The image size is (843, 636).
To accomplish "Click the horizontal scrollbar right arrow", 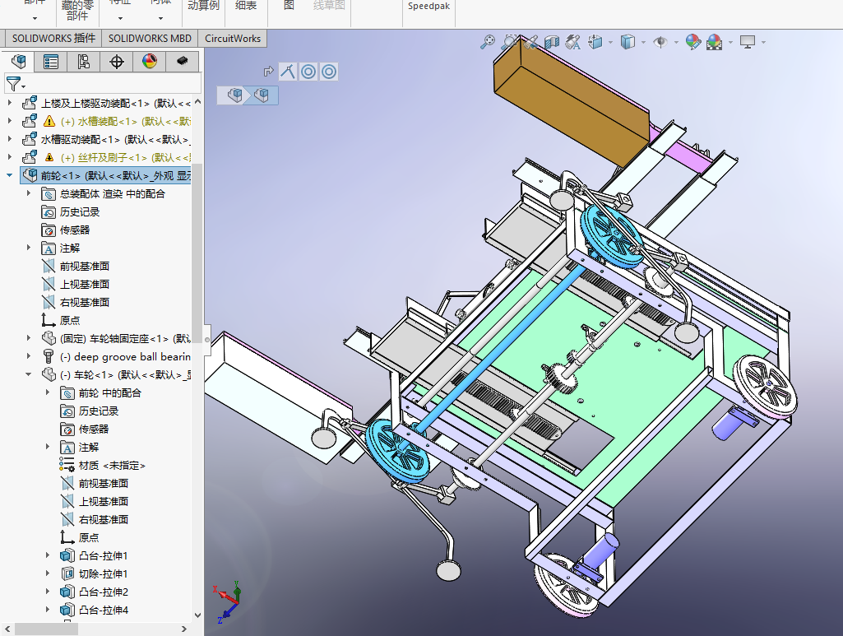I will (x=184, y=629).
